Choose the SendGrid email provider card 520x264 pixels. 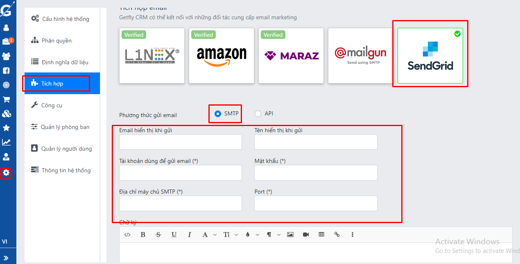(x=430, y=56)
